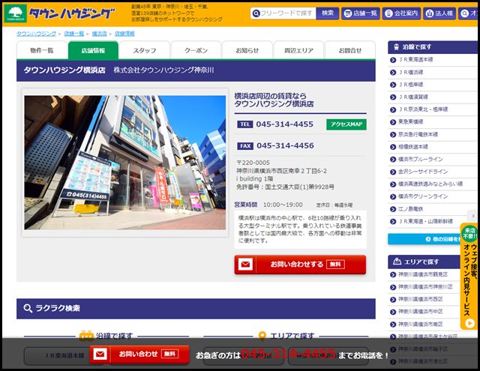Click the 検索 search button
Screen dimensions: 480x371
coord(327,13)
